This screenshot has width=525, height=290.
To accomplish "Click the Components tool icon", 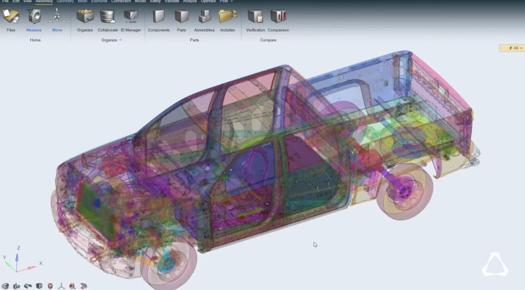I will tap(158, 18).
